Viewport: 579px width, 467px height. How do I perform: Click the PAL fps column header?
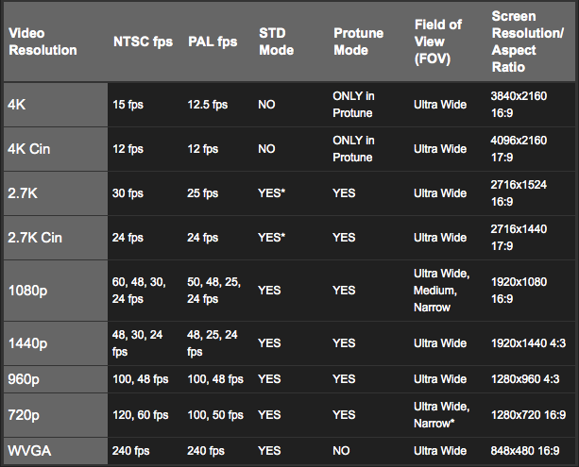(212, 42)
